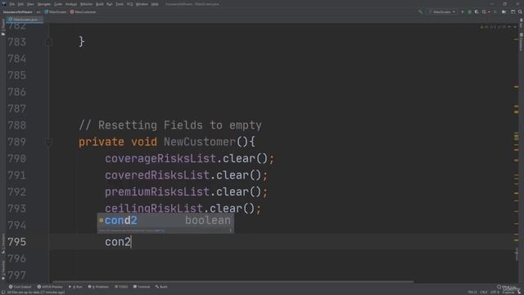524x295 pixels.
Task: Open the Project tool window sidebar button
Action: (3, 27)
